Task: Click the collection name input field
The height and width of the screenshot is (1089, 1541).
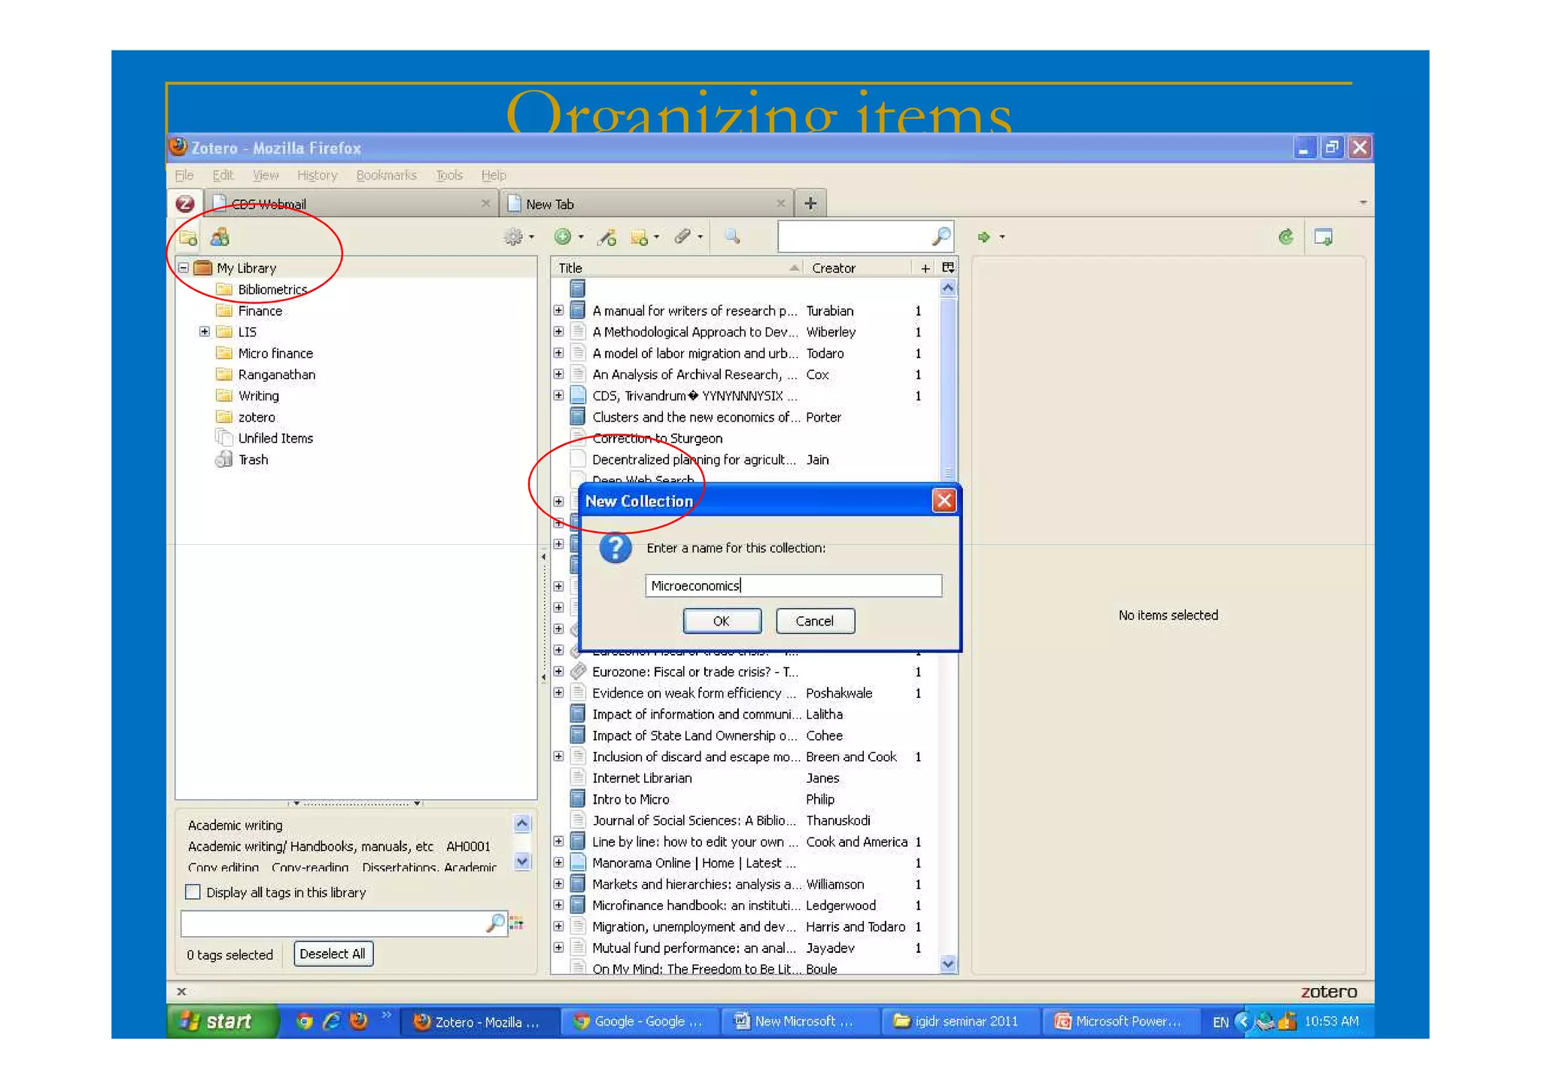Action: 793,586
